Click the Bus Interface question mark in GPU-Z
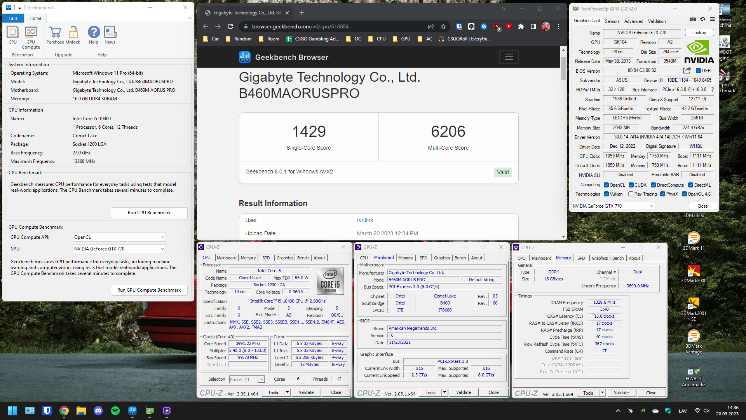Viewport: 746px width, 420px height. pos(713,89)
